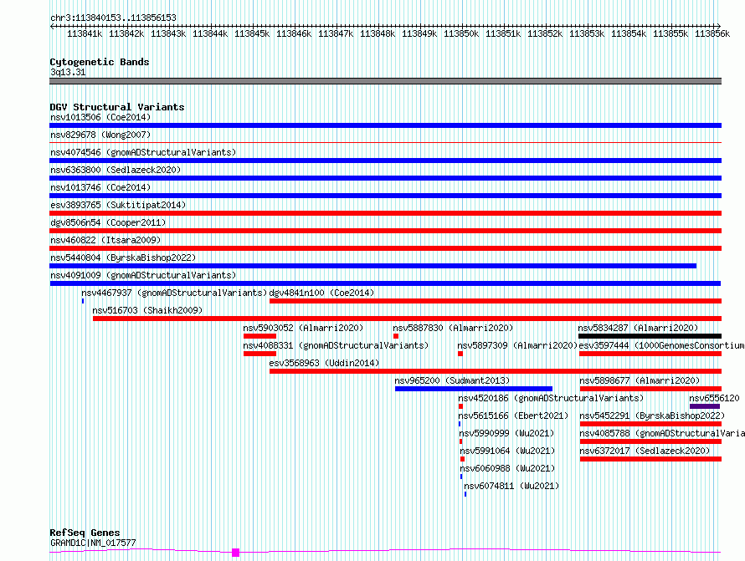Select nsv5452291 (ByrskaBishop2022) label
The image size is (745, 561).
(x=652, y=416)
